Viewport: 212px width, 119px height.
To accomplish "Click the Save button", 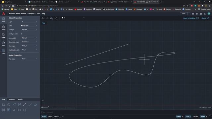I will click(x=184, y=14).
